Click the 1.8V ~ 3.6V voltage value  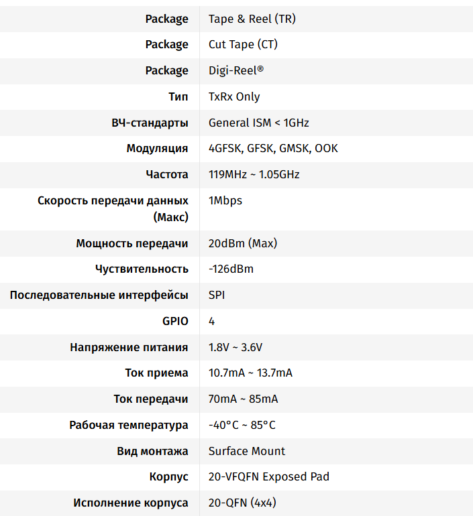click(236, 347)
